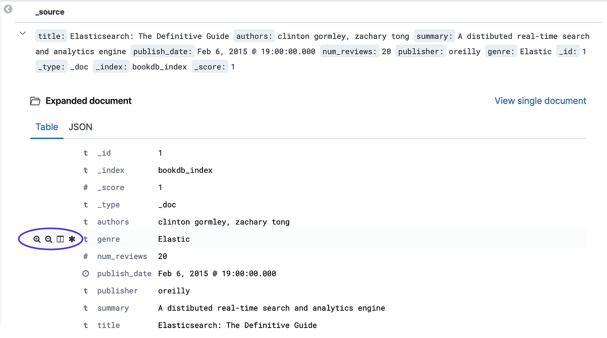Click the _index field name in table
607x338 pixels.
(111, 171)
